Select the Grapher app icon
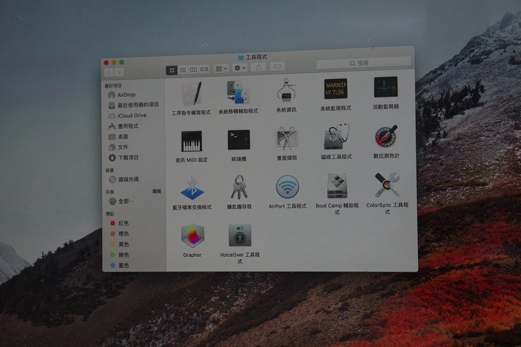The width and height of the screenshot is (521, 347). (x=192, y=236)
